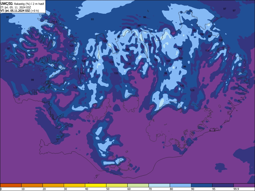Select the "30" legend scale label

click(x=65, y=189)
